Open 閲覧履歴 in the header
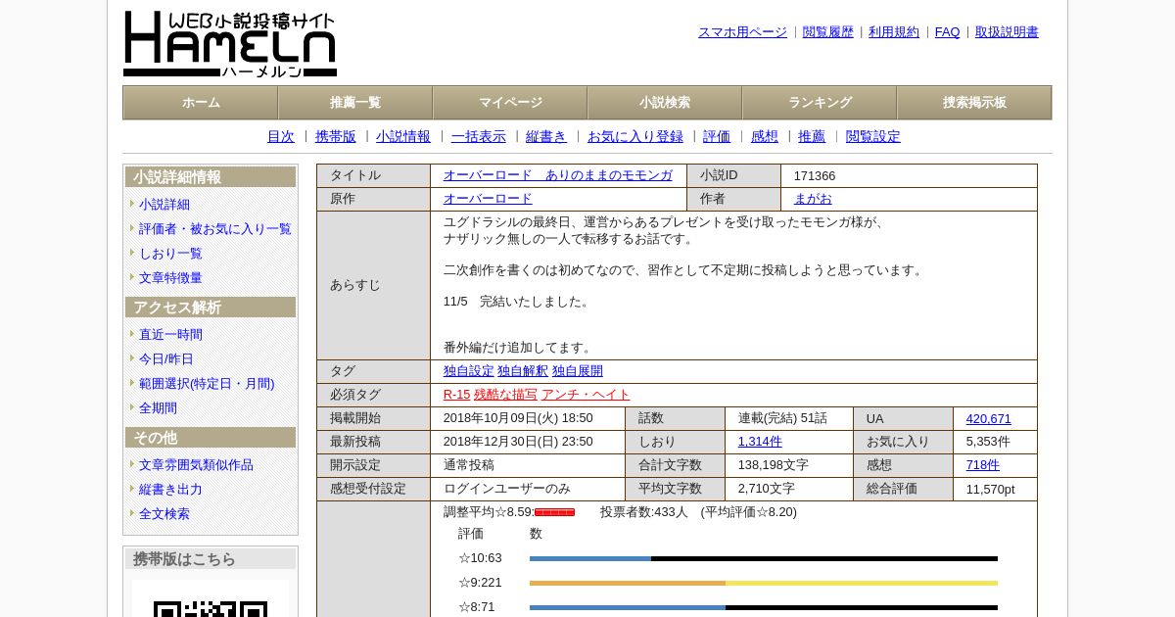Viewport: 1175px width, 617px height. pyautogui.click(x=828, y=32)
